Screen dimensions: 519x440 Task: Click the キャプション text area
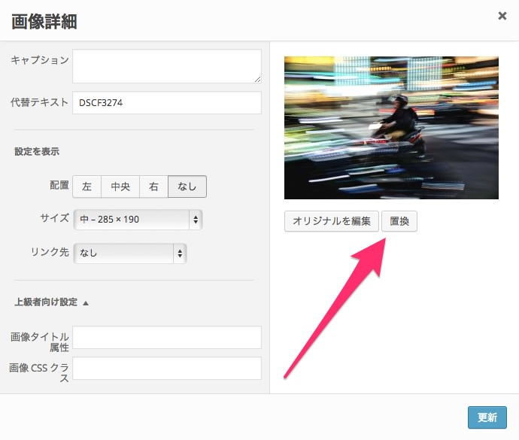pos(167,66)
